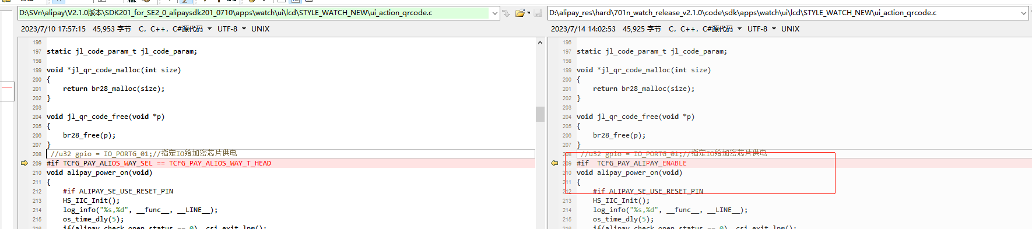The height and width of the screenshot is (229, 1032).
Task: Click left line 'void alipay_power_on(void)'
Action: click(99, 172)
